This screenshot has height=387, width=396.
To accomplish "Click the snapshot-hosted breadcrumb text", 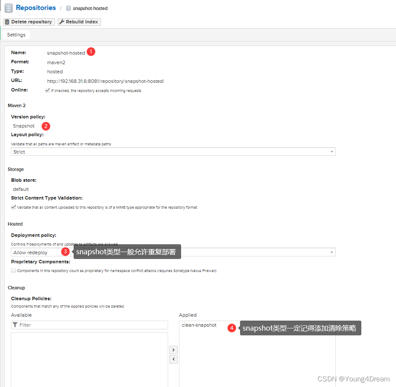I will click(90, 8).
